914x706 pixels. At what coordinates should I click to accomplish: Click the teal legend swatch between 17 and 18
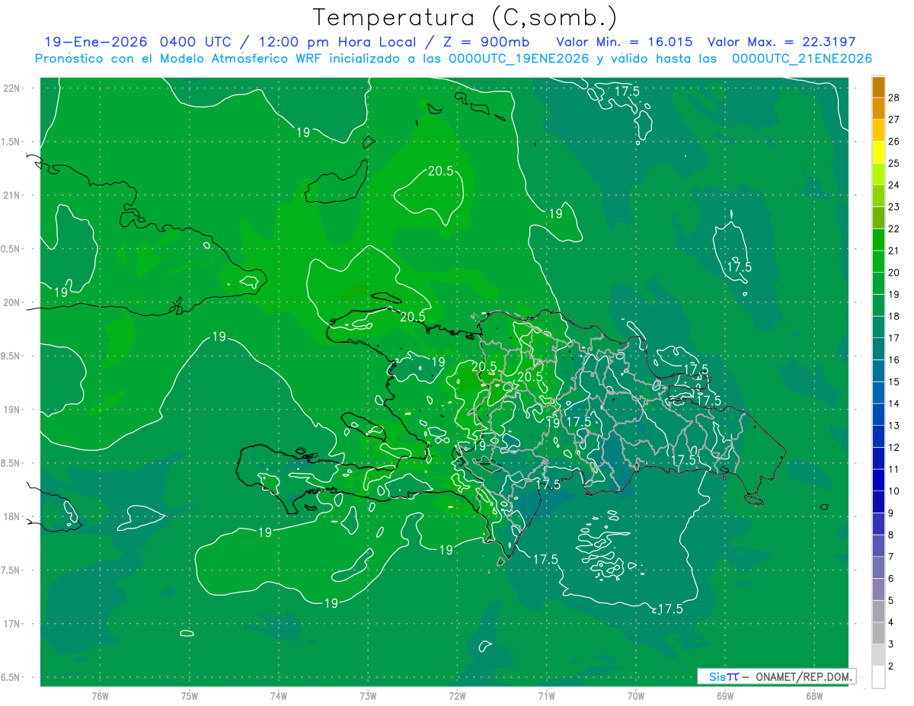point(878,327)
